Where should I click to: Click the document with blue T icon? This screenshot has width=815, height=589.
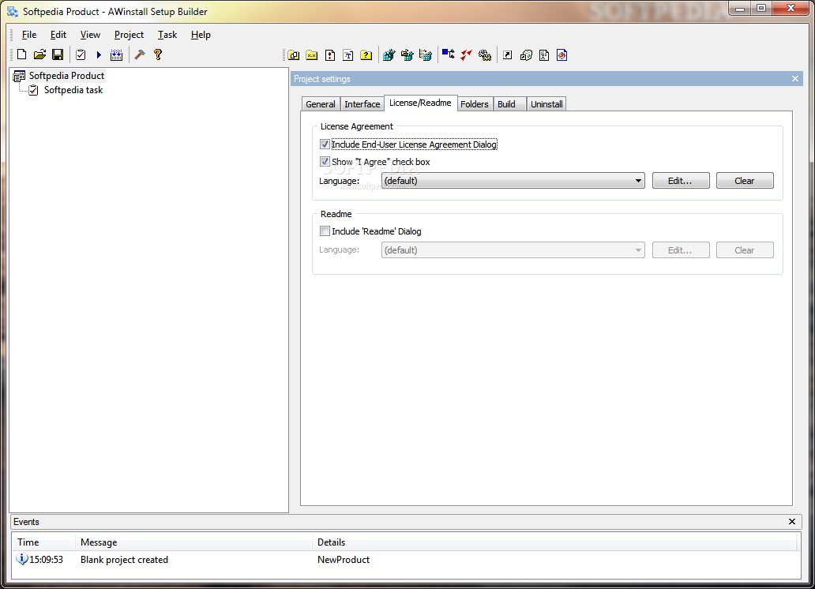click(348, 55)
